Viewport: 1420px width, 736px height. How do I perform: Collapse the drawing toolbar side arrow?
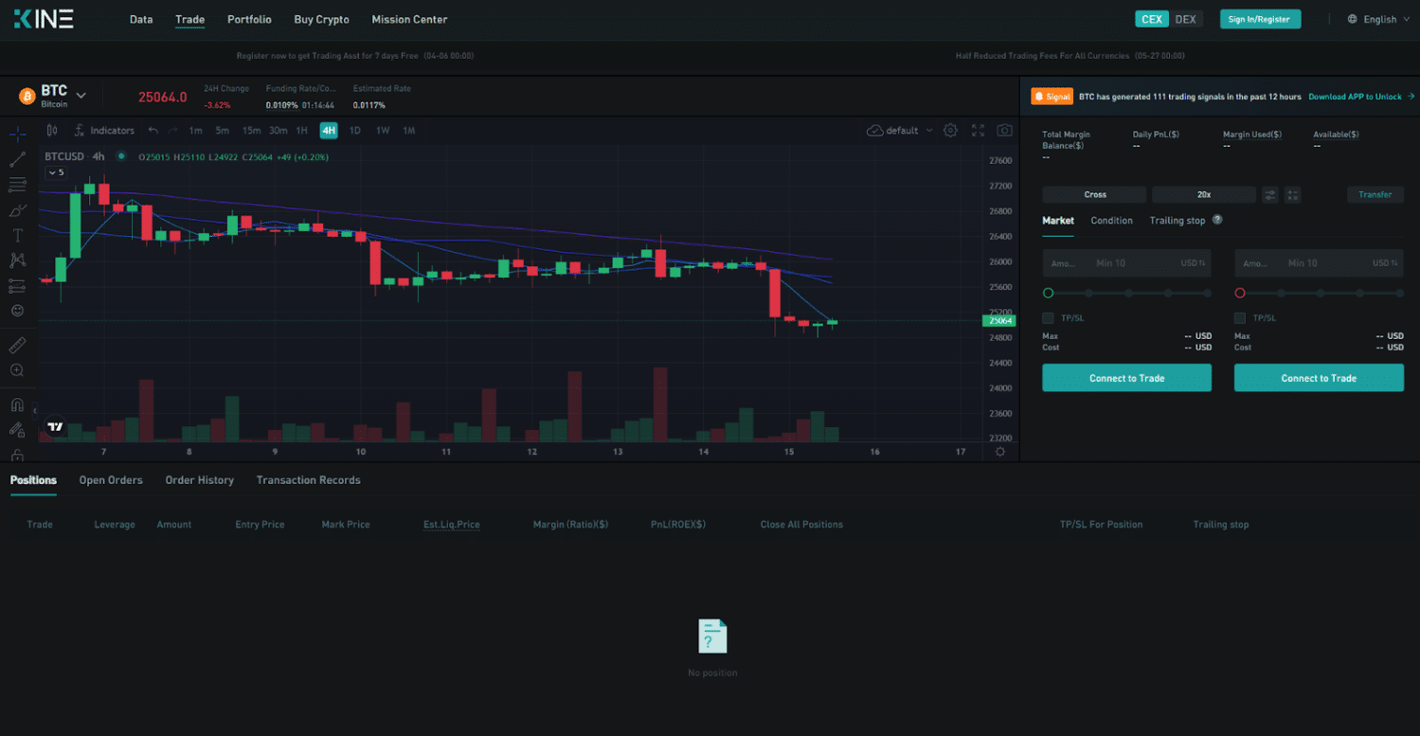[35, 411]
